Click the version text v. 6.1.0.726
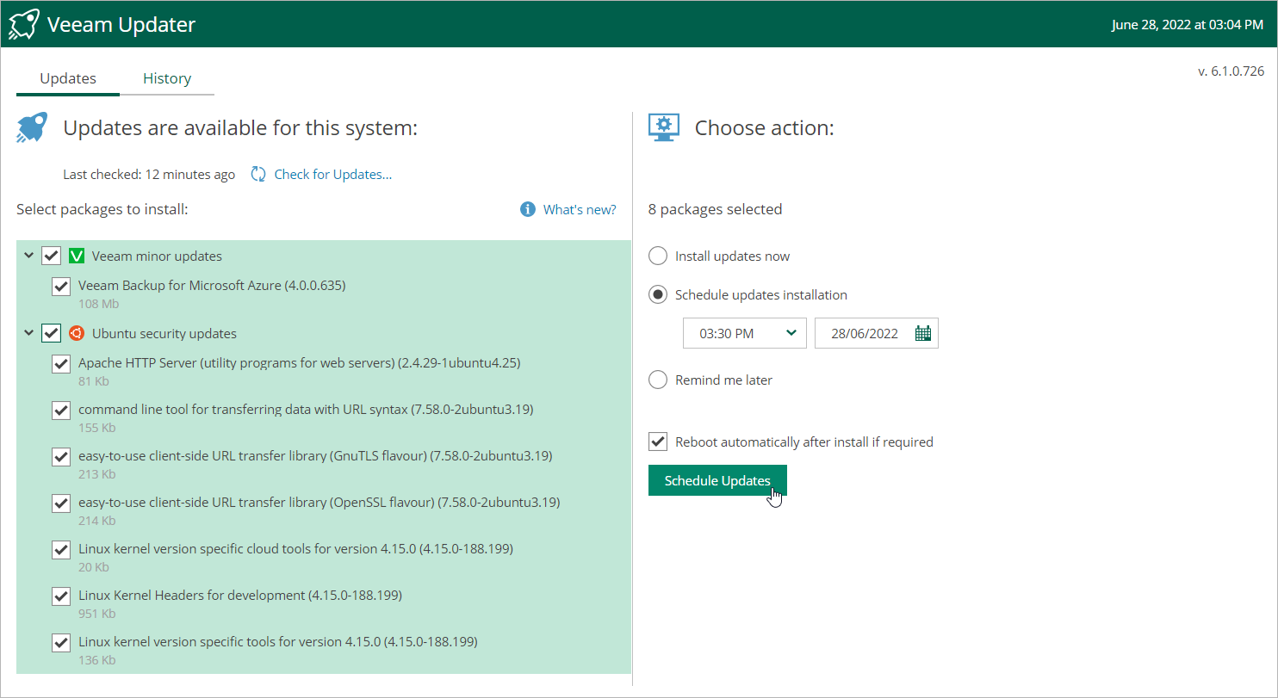Screen dimensions: 1278x698 click(x=1231, y=71)
